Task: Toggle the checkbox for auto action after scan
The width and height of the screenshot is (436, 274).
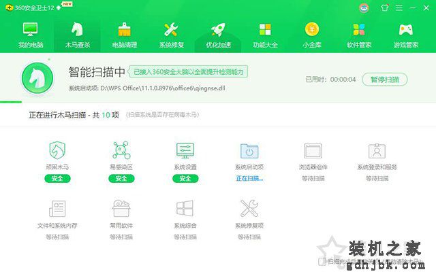Action: [x=322, y=261]
